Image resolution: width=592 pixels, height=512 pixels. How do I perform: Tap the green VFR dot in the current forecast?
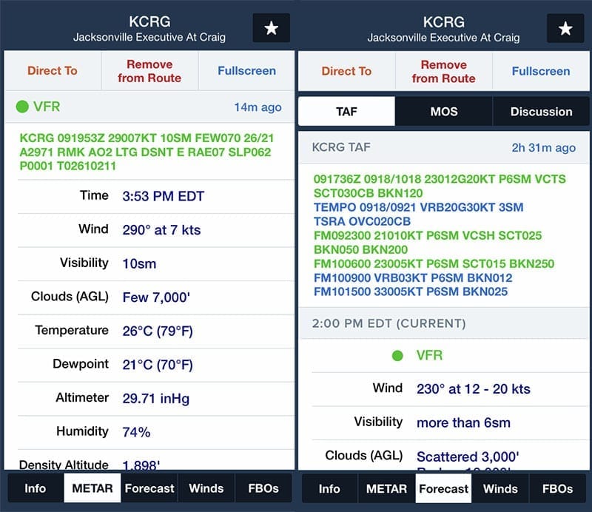point(398,355)
